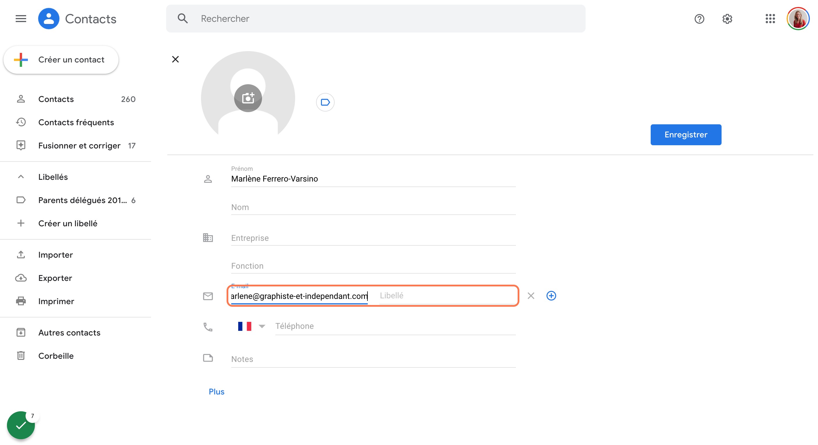Add a contact photo via camera icon

[x=248, y=98]
